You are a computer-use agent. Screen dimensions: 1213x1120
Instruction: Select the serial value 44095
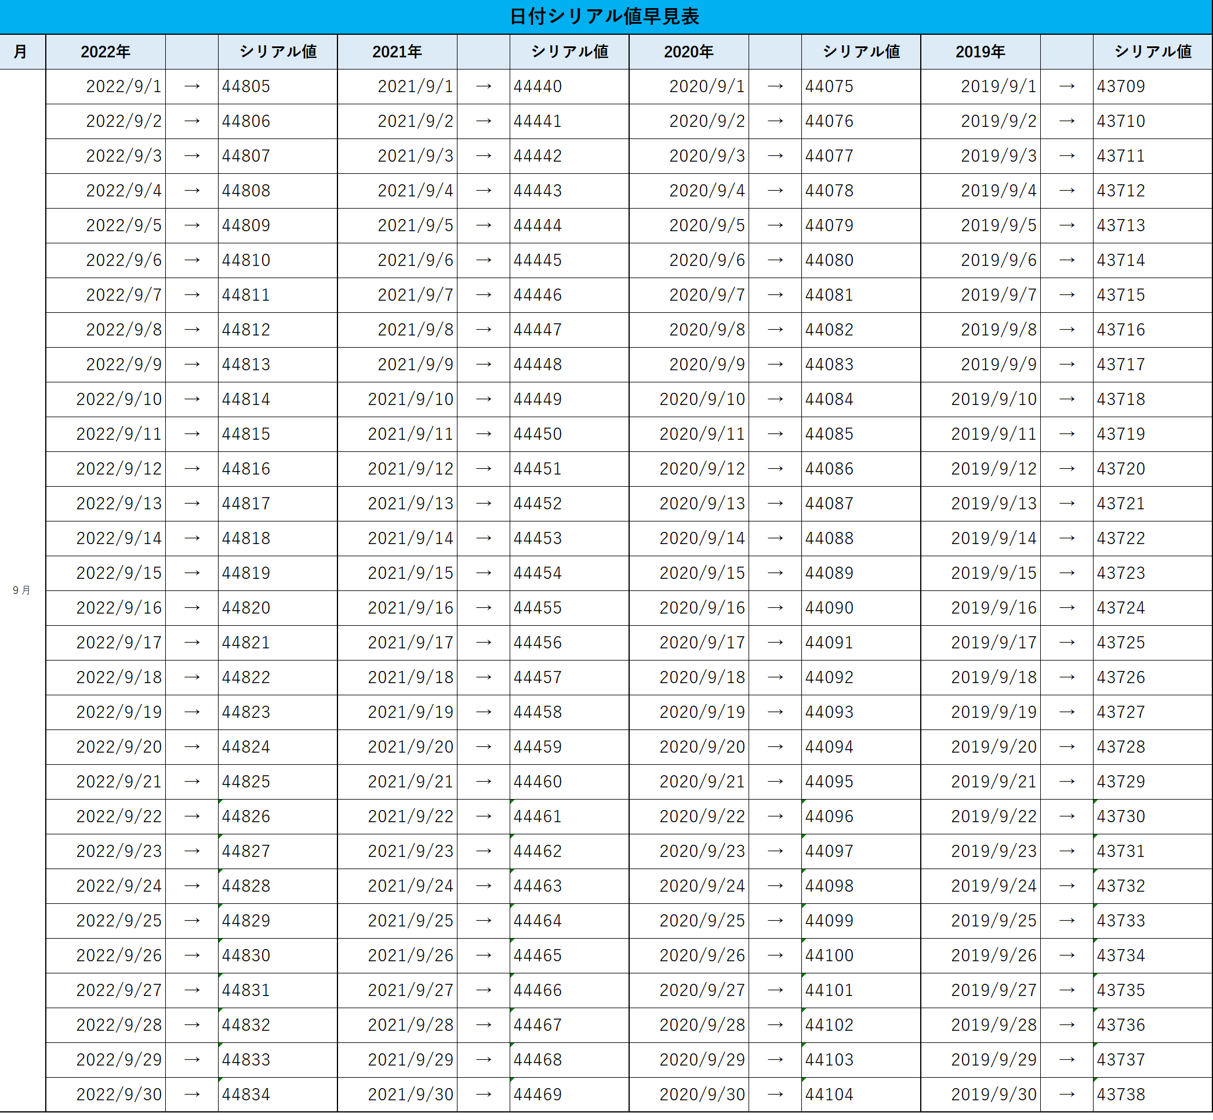861,782
